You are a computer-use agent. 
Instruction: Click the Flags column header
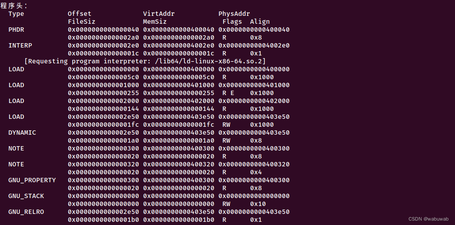tap(232, 22)
